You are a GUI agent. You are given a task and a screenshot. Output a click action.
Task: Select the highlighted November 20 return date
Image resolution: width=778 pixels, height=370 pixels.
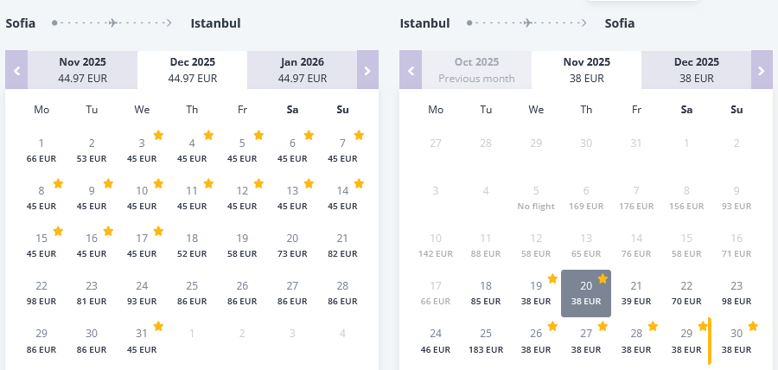tap(586, 292)
